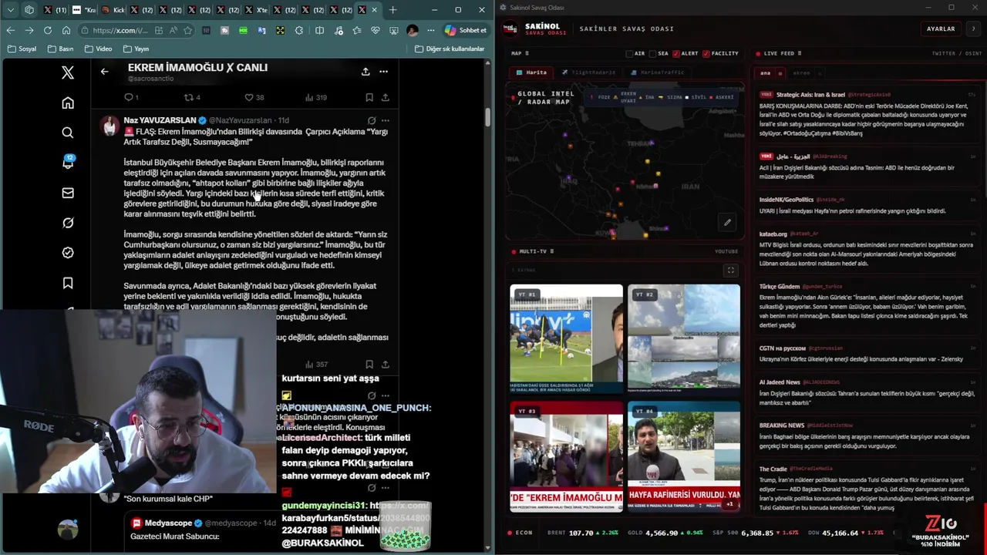Open more options beside list title
This screenshot has height=555, width=987.
coord(383,72)
